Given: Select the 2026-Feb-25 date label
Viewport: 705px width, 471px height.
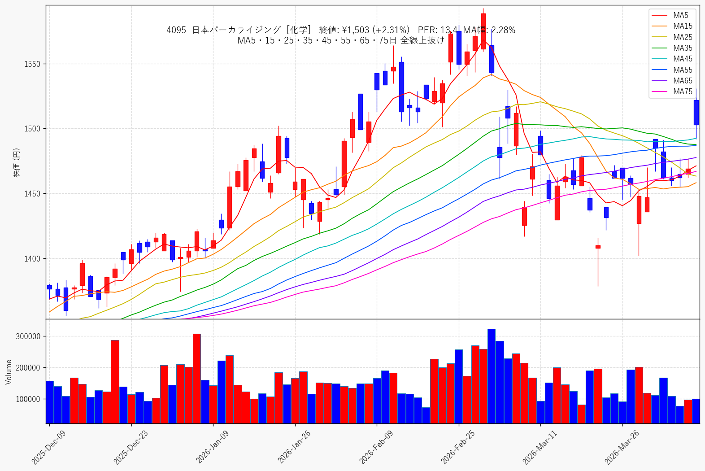Looking at the screenshot, I should [x=458, y=447].
